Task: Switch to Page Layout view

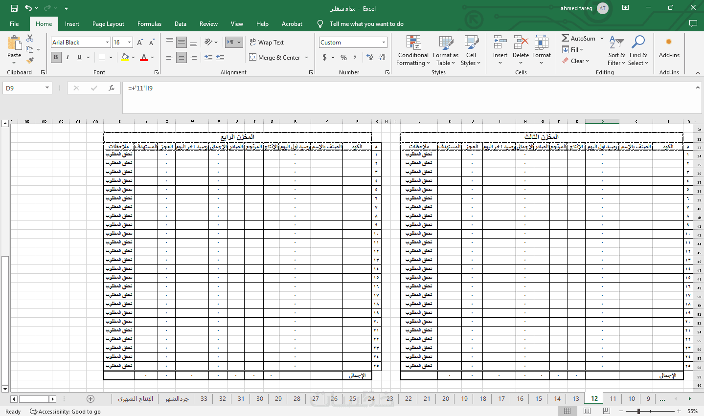Action: [x=587, y=411]
